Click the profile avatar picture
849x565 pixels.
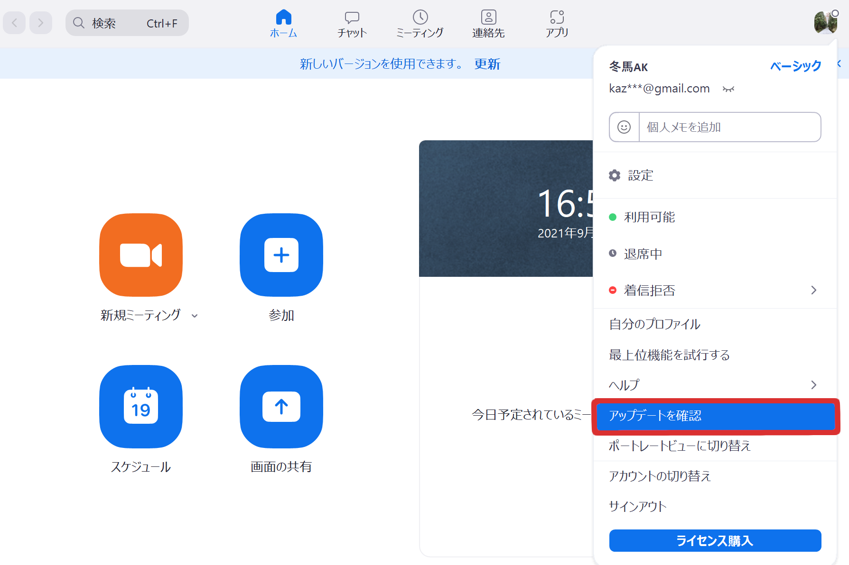[x=825, y=23]
